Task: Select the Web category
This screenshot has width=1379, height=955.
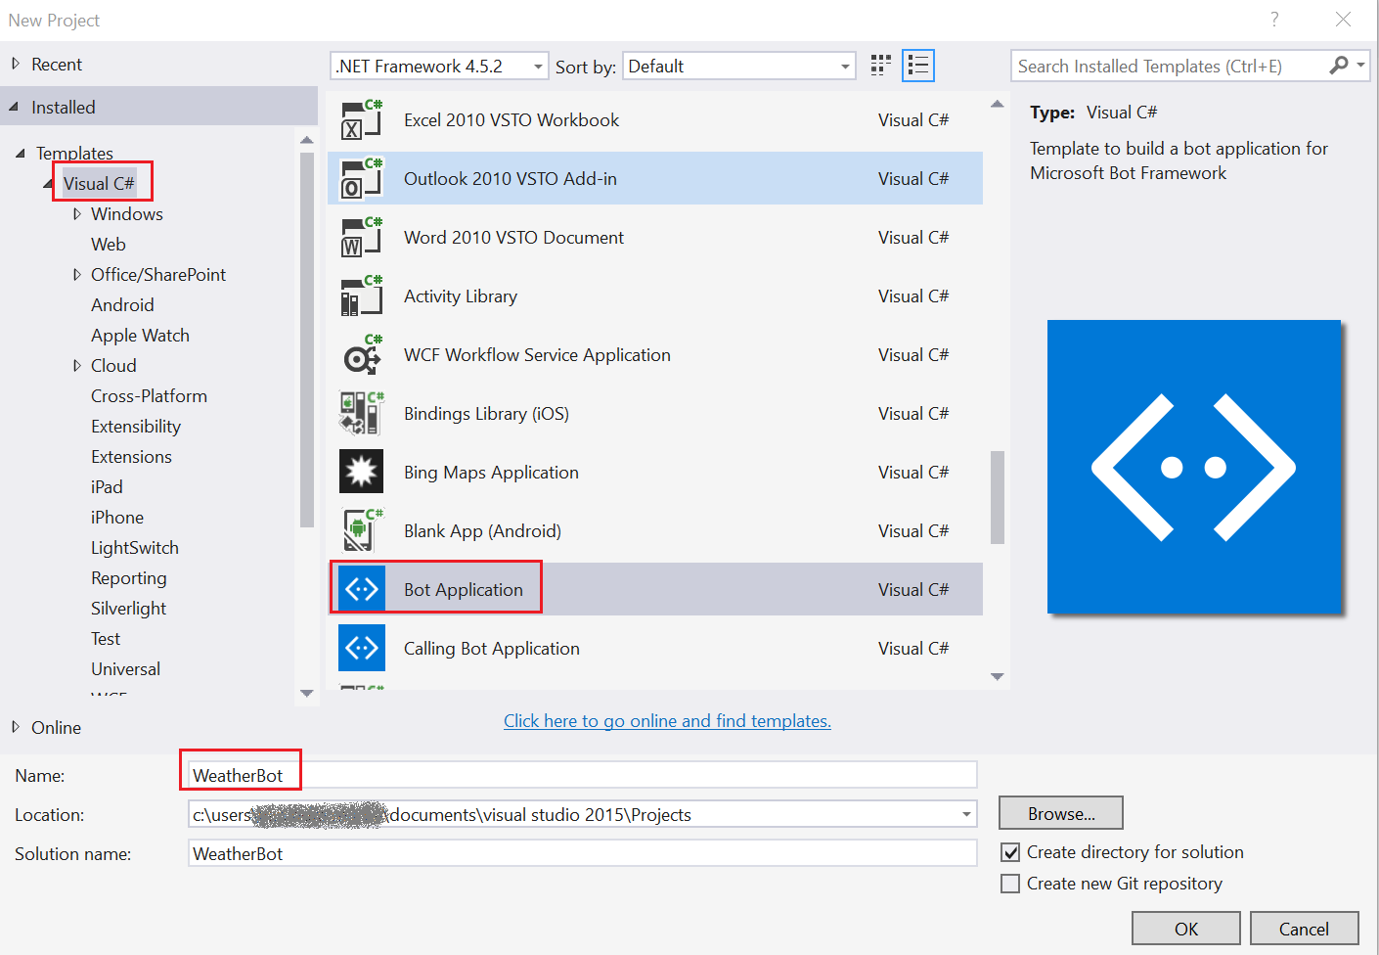Action: (109, 245)
